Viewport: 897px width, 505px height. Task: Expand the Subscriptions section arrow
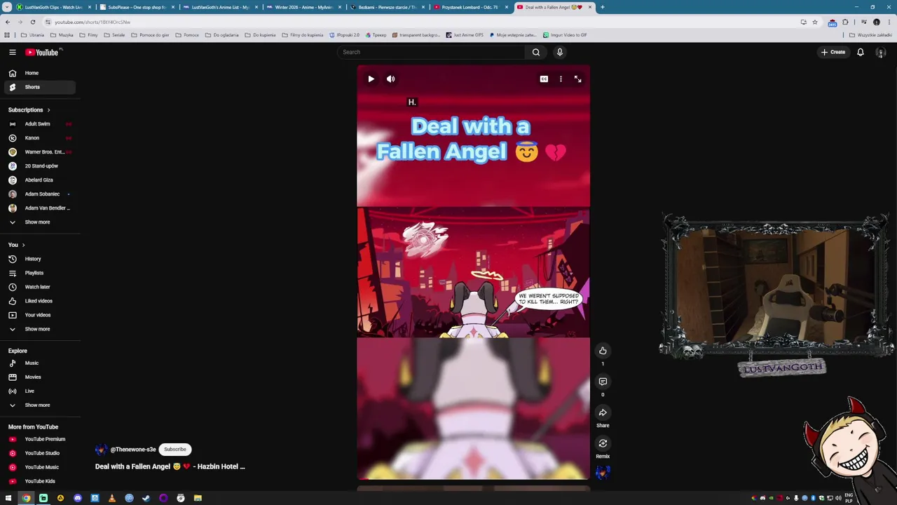click(x=48, y=110)
